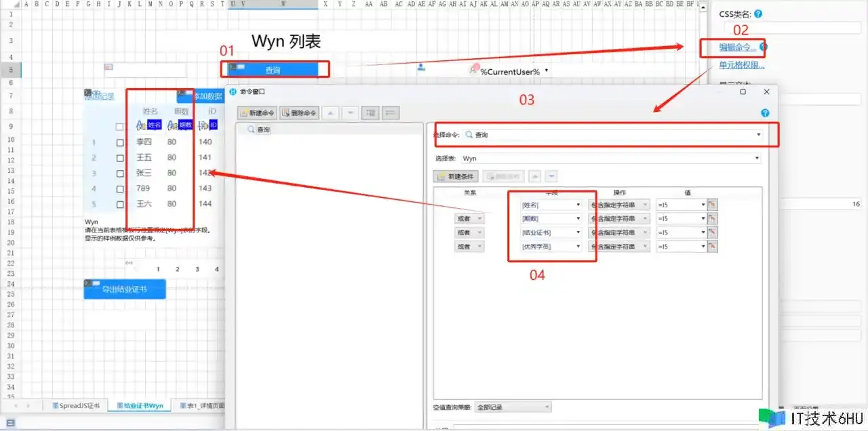This screenshot has width=868, height=431.
Task: Click the 新建命令 toolbar button
Action: tap(257, 113)
